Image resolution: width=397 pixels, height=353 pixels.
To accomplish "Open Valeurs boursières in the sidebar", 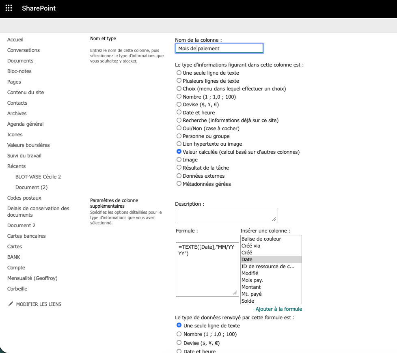I will pos(28,145).
